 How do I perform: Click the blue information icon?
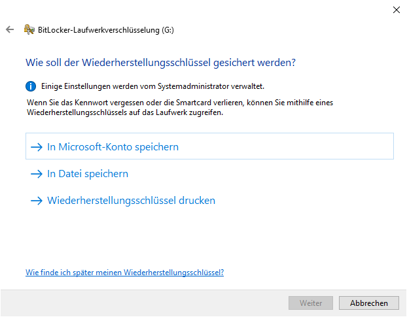30,86
